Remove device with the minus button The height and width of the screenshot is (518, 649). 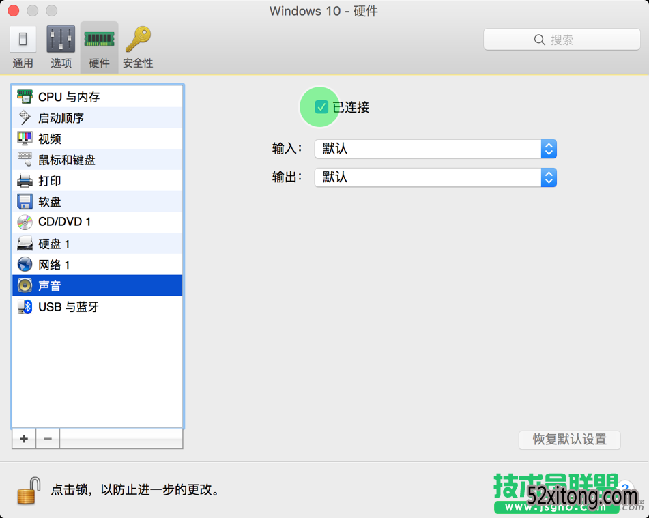(48, 439)
